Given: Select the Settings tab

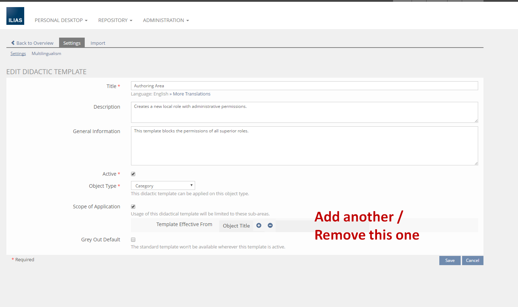Looking at the screenshot, I should pyautogui.click(x=72, y=43).
